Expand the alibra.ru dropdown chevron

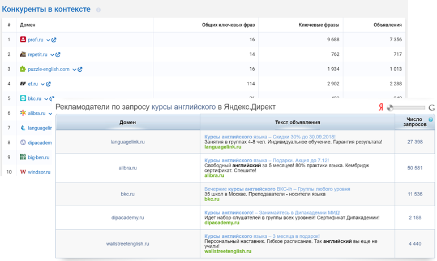(x=50, y=114)
